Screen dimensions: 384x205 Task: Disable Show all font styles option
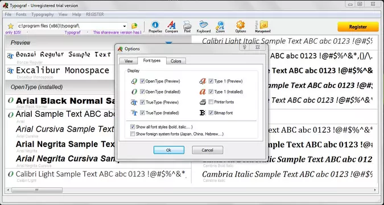tap(133, 127)
